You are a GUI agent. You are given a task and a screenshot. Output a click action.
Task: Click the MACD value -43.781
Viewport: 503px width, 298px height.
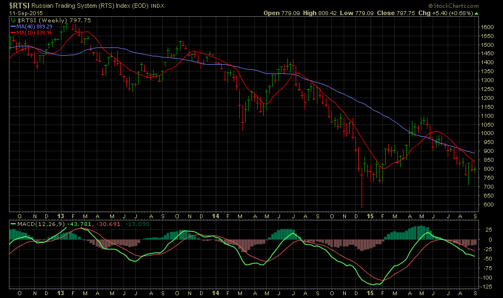(x=79, y=224)
